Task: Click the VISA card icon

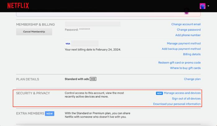Action: (68, 44)
